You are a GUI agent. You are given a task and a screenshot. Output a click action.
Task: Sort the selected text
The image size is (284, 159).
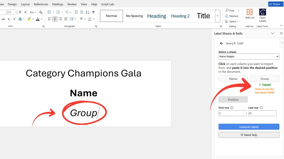pyautogui.click(x=88, y=12)
